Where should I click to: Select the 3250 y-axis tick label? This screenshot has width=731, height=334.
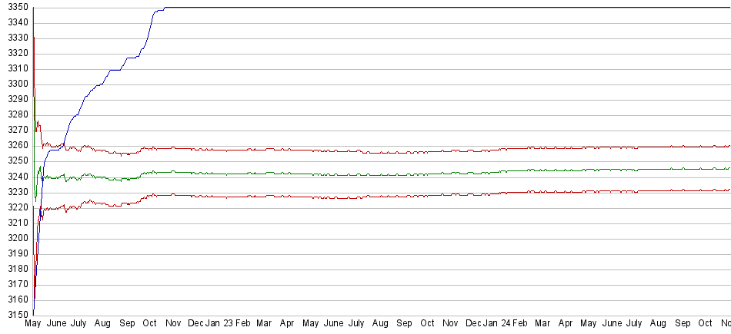pos(15,161)
